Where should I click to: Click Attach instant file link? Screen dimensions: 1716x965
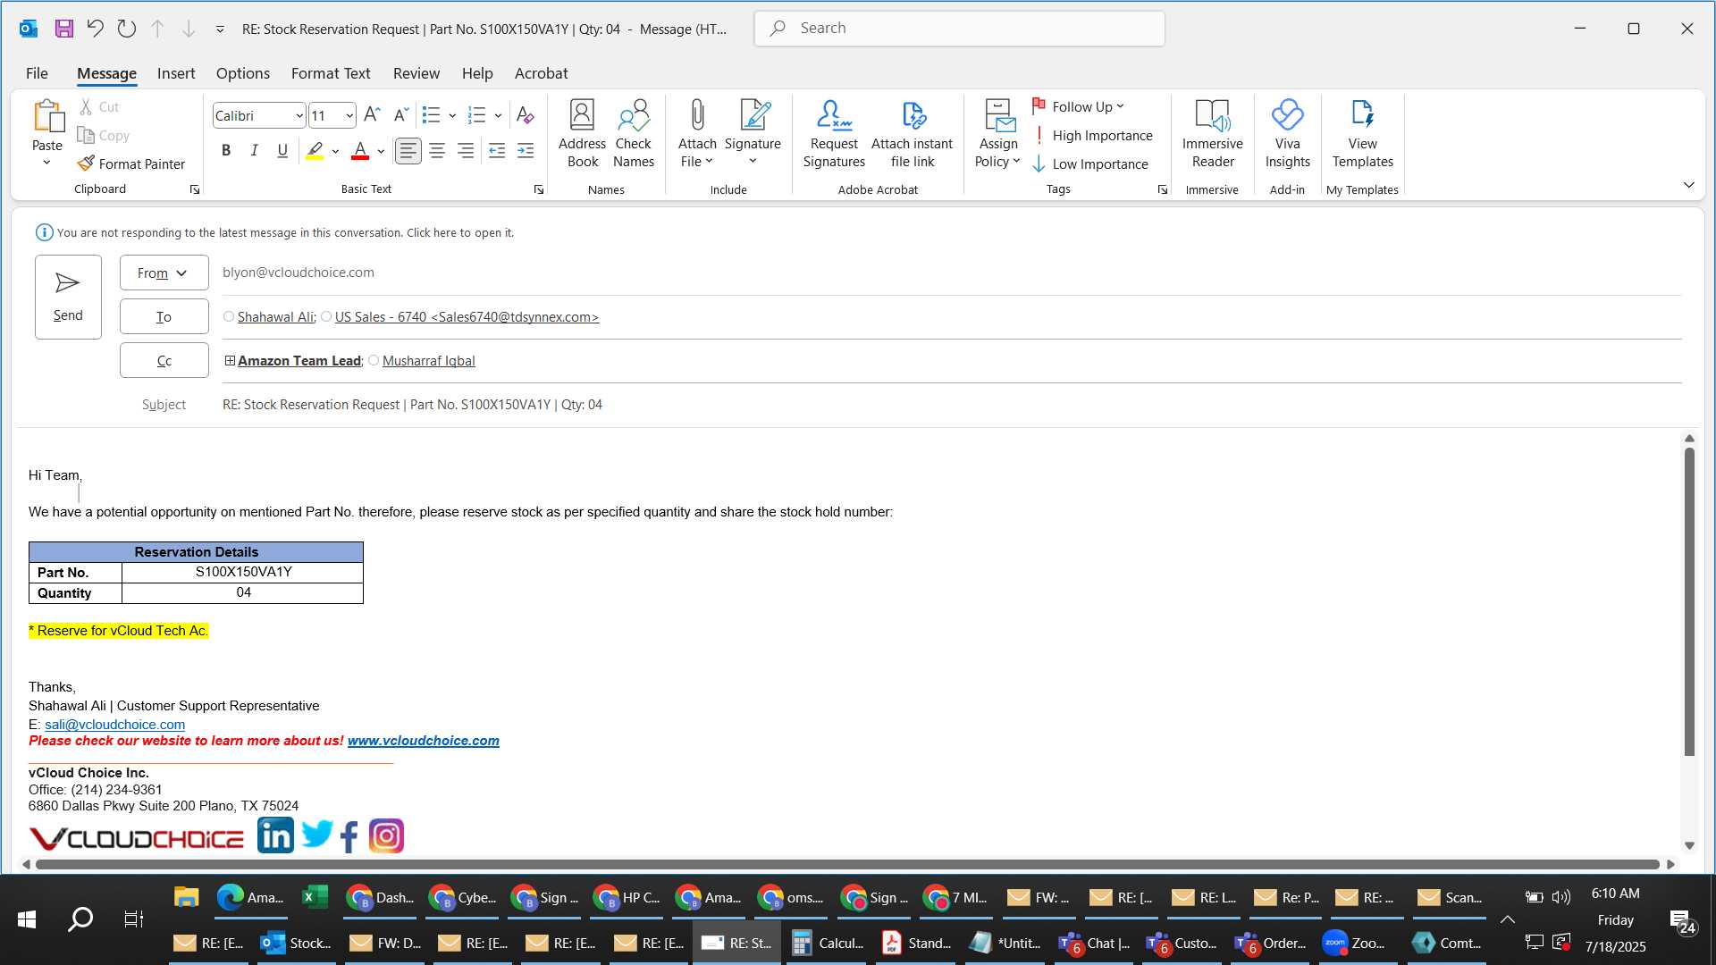912,134
